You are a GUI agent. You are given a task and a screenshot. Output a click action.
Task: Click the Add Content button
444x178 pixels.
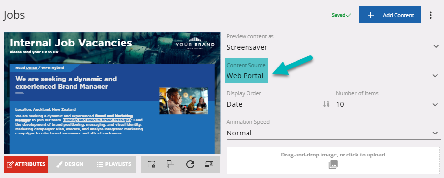tap(390, 15)
